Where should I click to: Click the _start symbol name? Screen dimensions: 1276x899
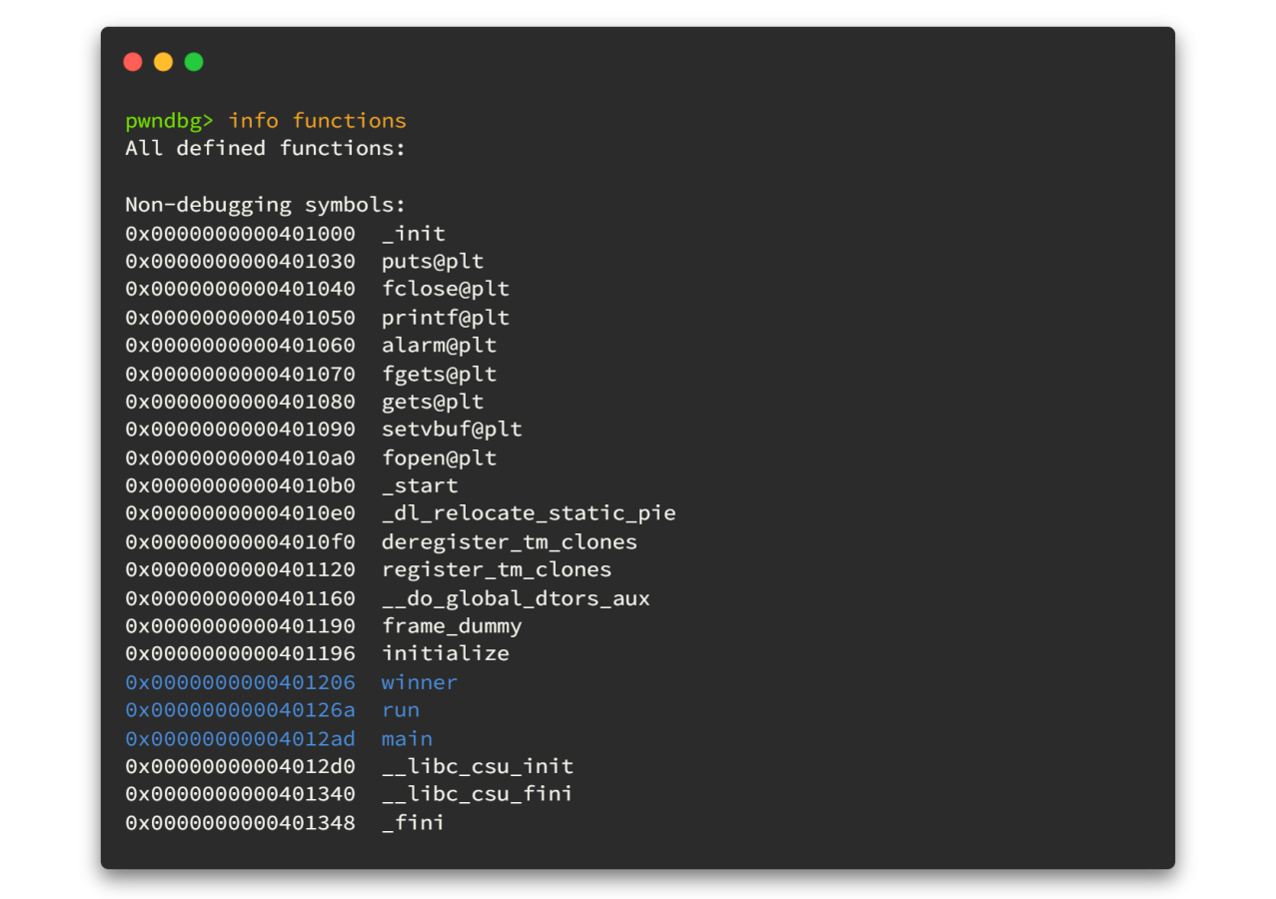click(x=420, y=485)
